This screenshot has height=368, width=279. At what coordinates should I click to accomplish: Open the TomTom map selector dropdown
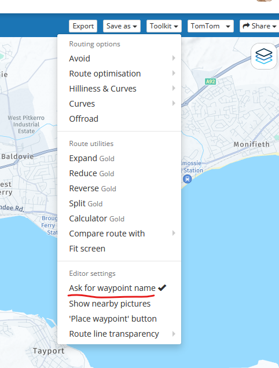pyautogui.click(x=210, y=26)
